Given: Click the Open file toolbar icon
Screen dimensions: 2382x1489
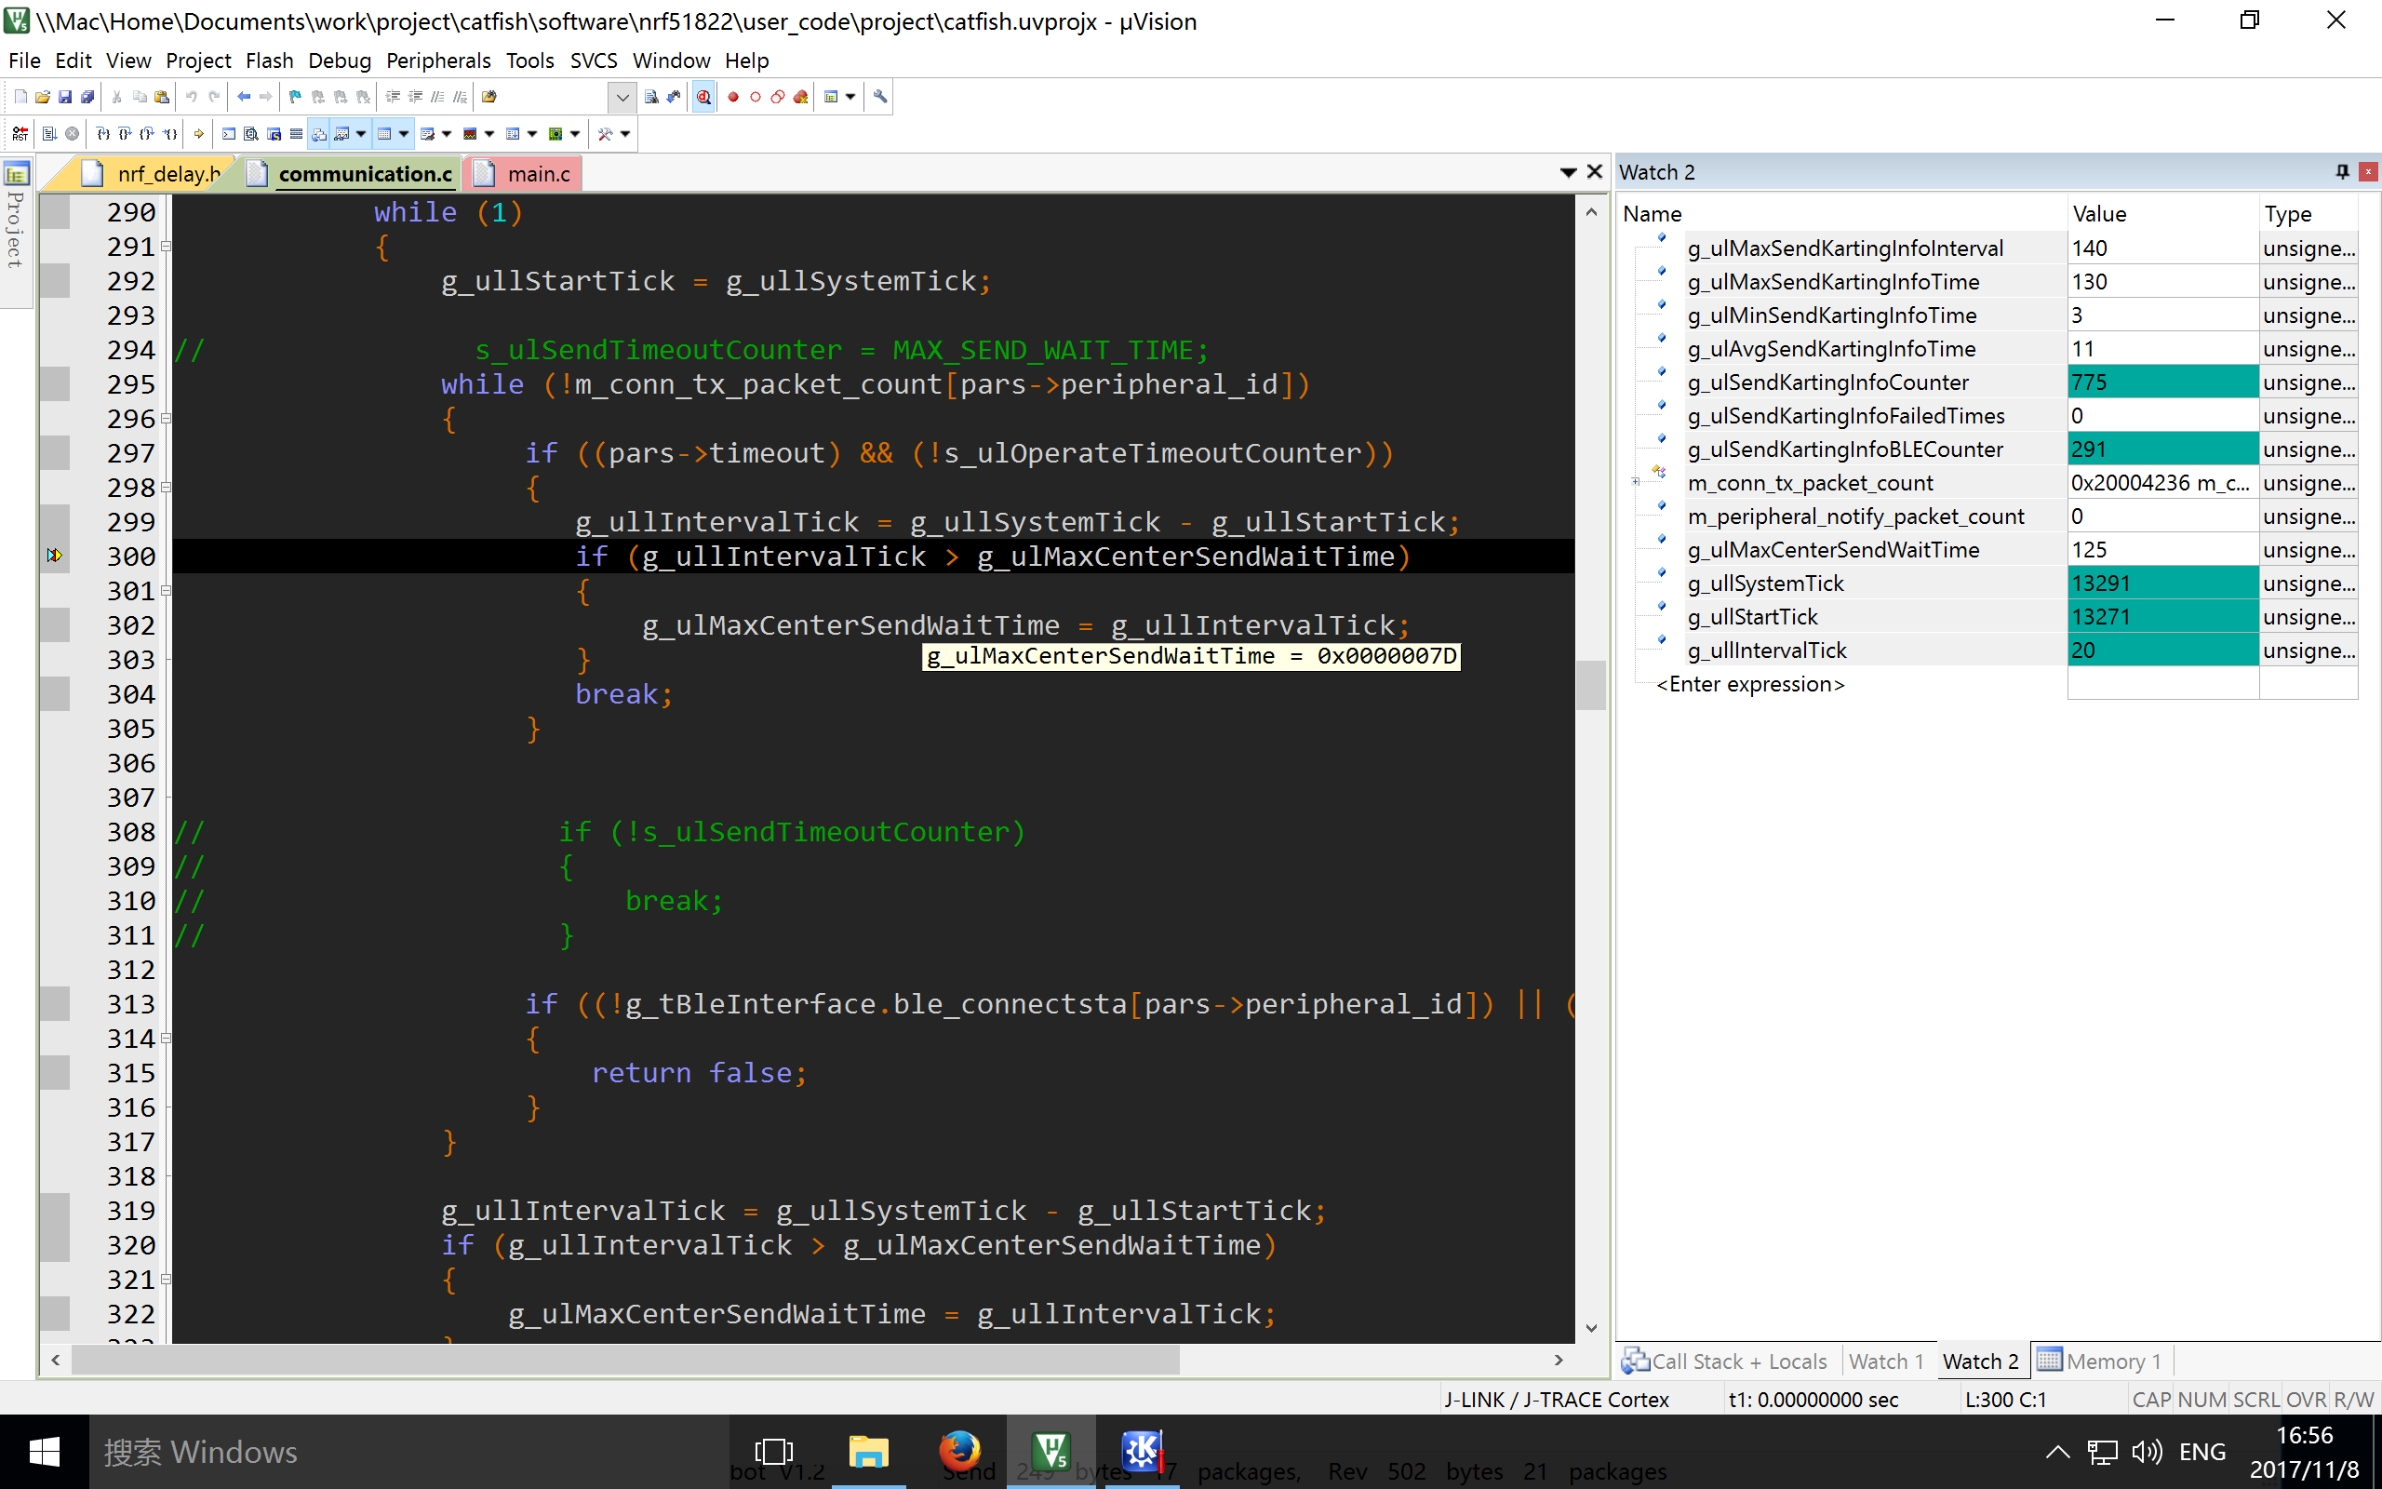Looking at the screenshot, I should (42, 97).
